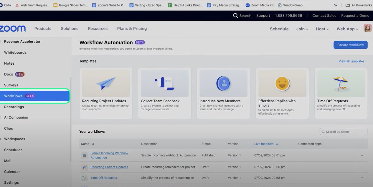Click the ellipsis menu on Recurring Project Updates row

(x=361, y=167)
